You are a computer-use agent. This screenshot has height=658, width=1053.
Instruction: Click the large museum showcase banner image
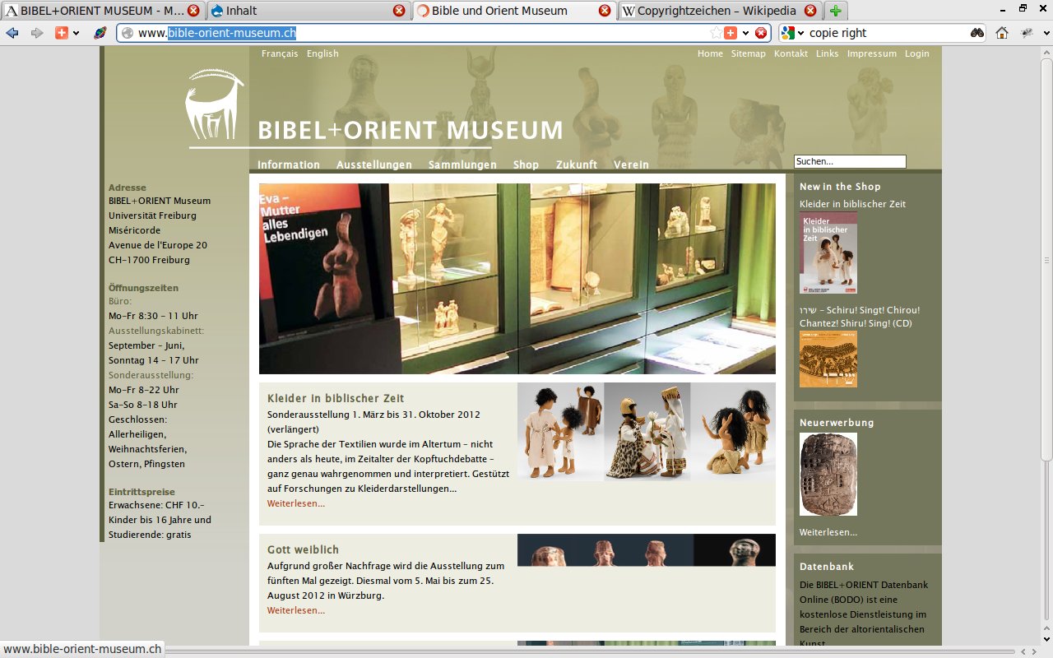(x=517, y=279)
